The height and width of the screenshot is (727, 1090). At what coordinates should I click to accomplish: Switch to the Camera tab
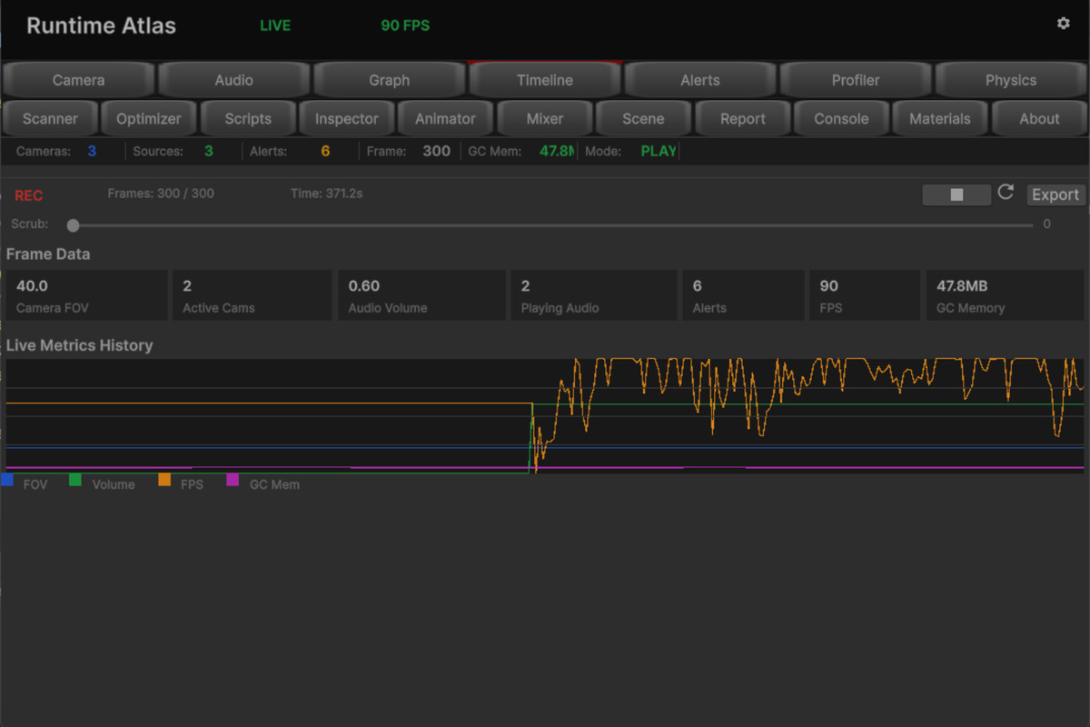(78, 80)
